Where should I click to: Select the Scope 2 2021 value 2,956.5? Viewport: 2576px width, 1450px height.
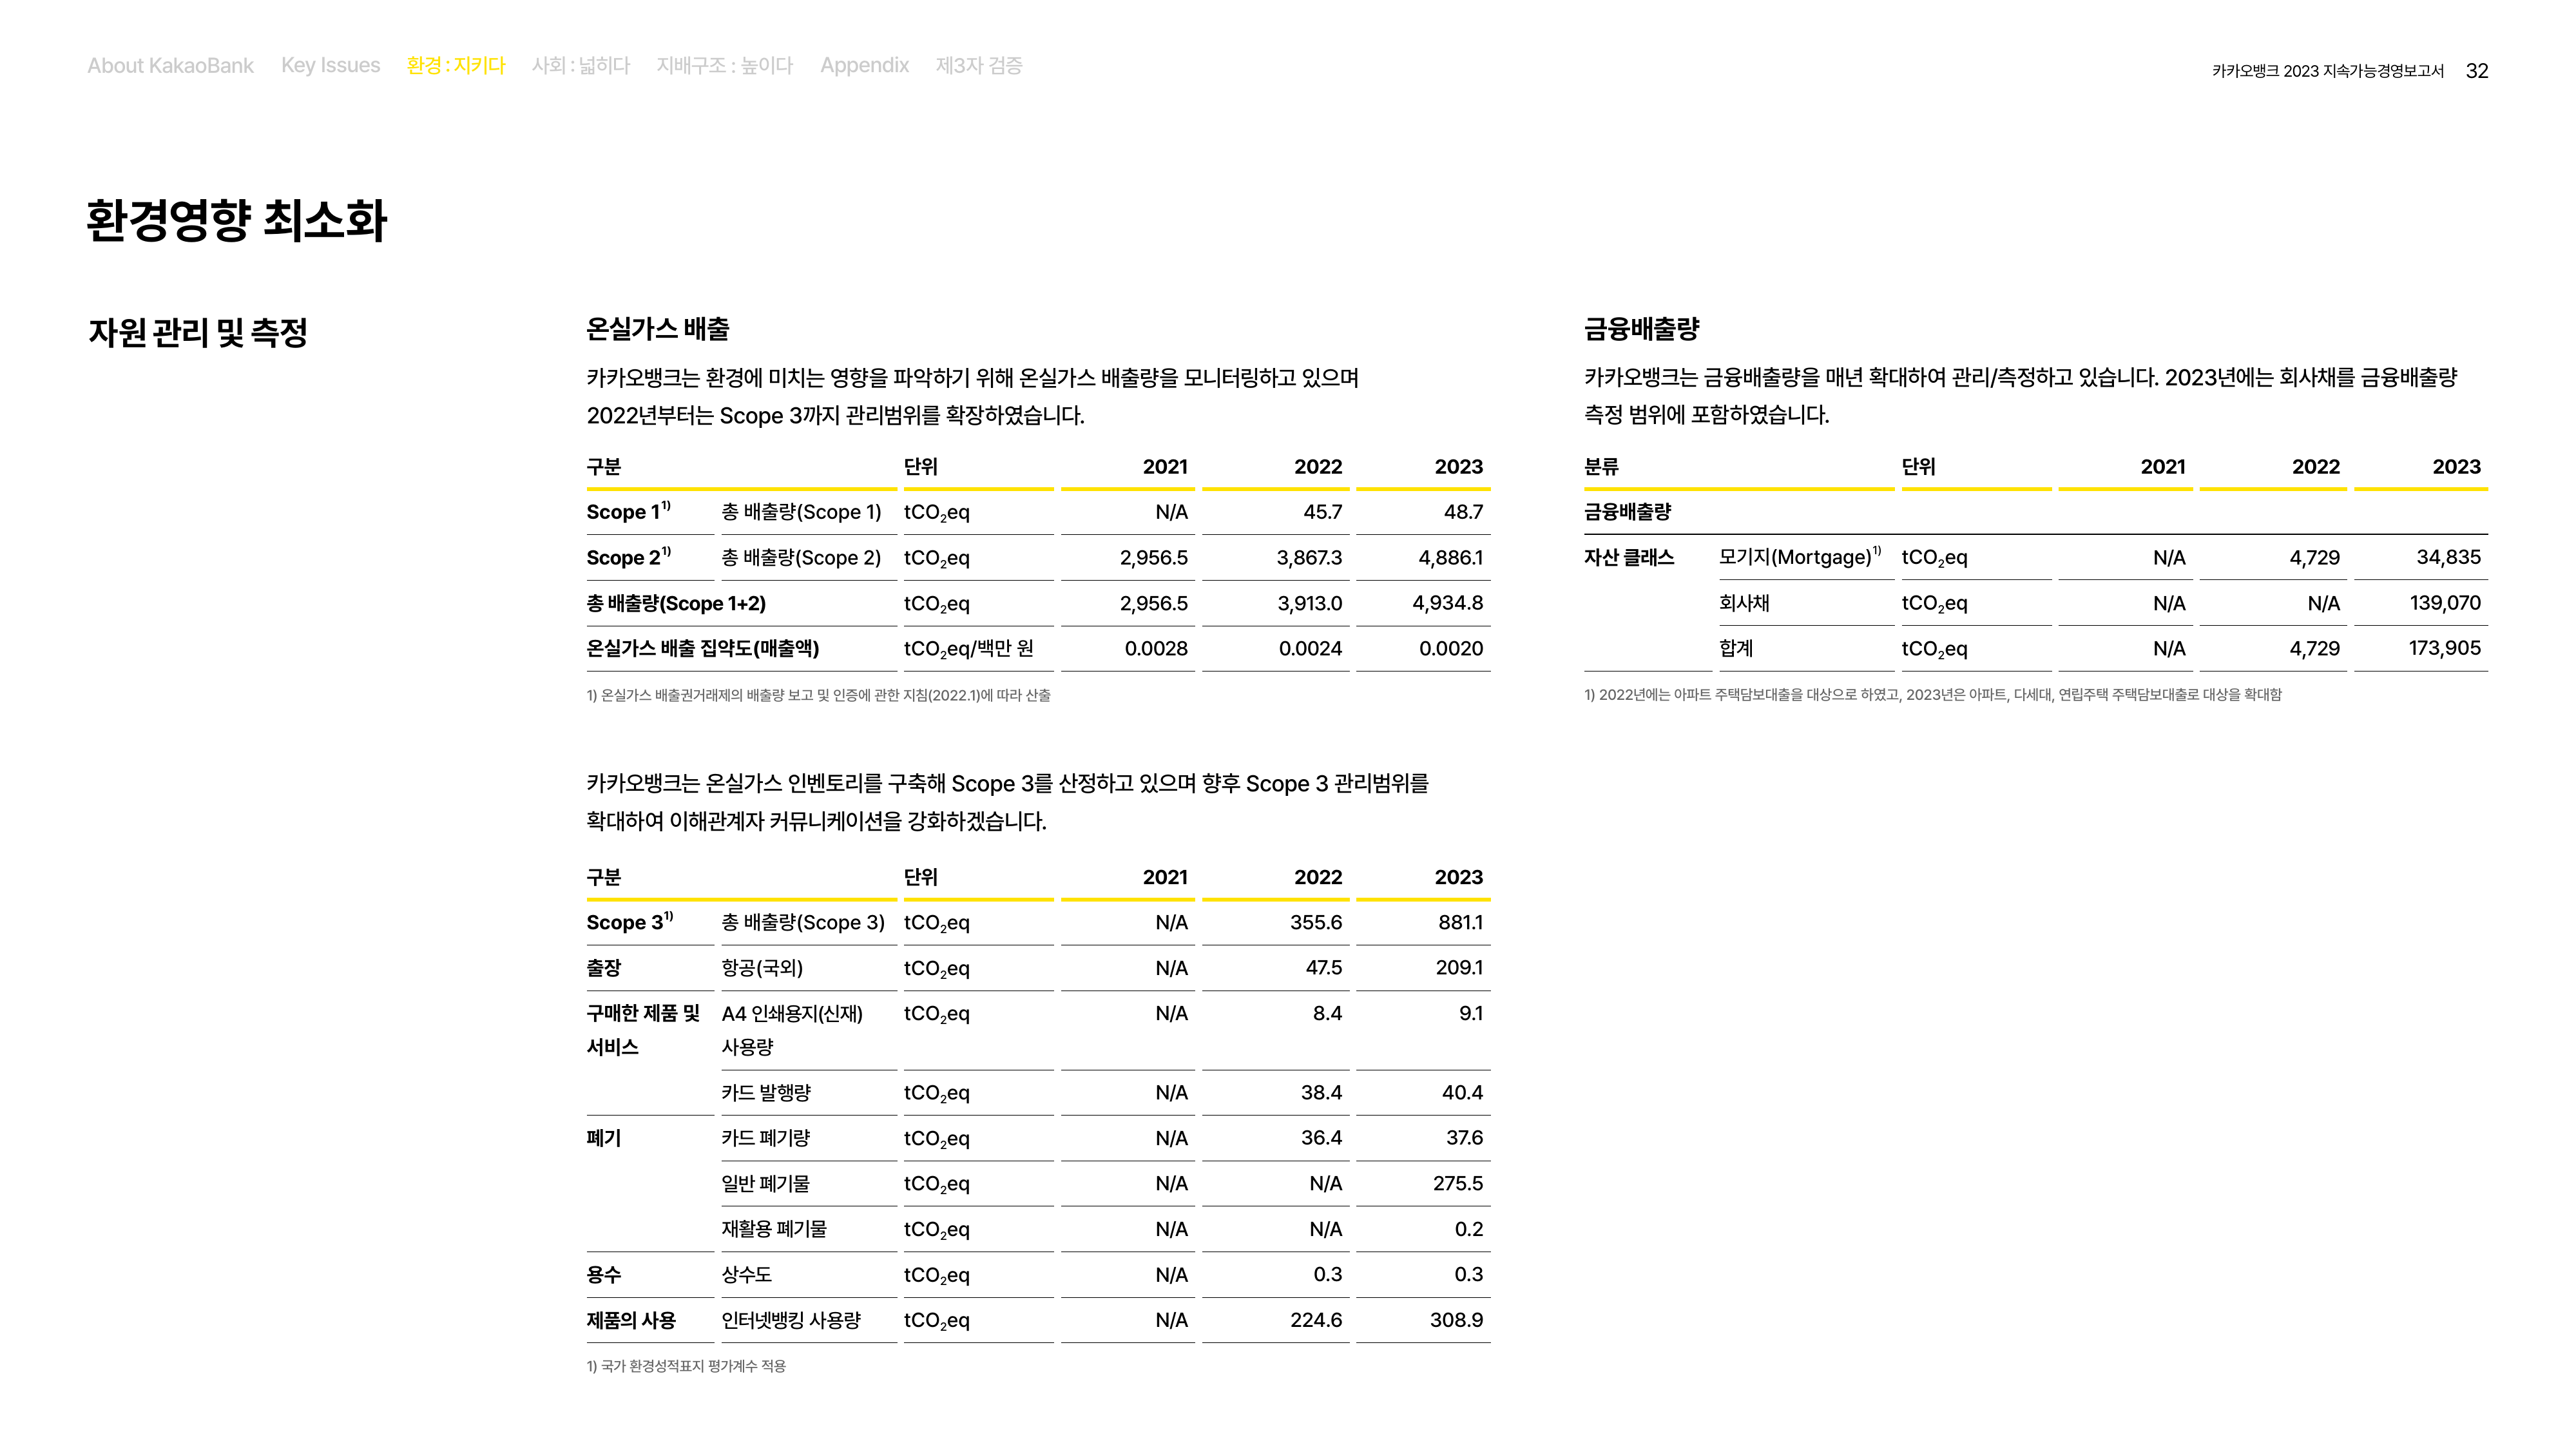point(1153,558)
